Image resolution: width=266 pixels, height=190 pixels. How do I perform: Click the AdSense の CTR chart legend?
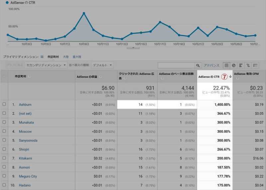coord(20,3)
